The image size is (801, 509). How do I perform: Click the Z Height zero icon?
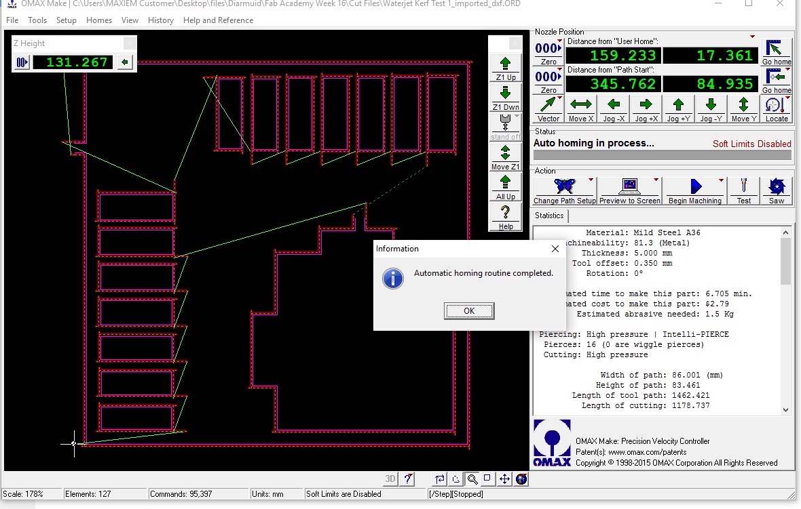22,62
